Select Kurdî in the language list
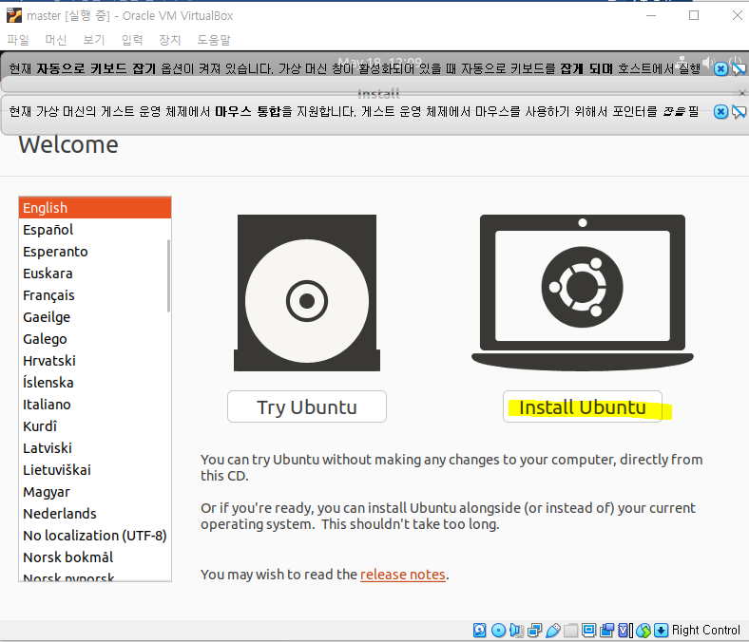This screenshot has width=749, height=642. click(95, 426)
